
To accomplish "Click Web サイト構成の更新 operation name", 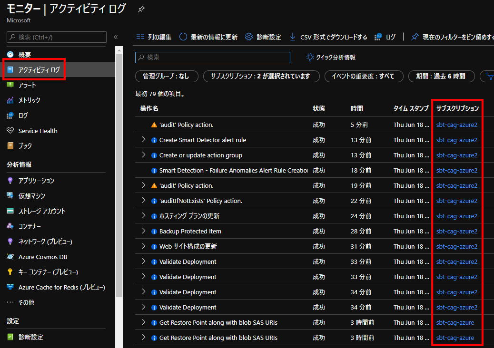I will coord(188,246).
